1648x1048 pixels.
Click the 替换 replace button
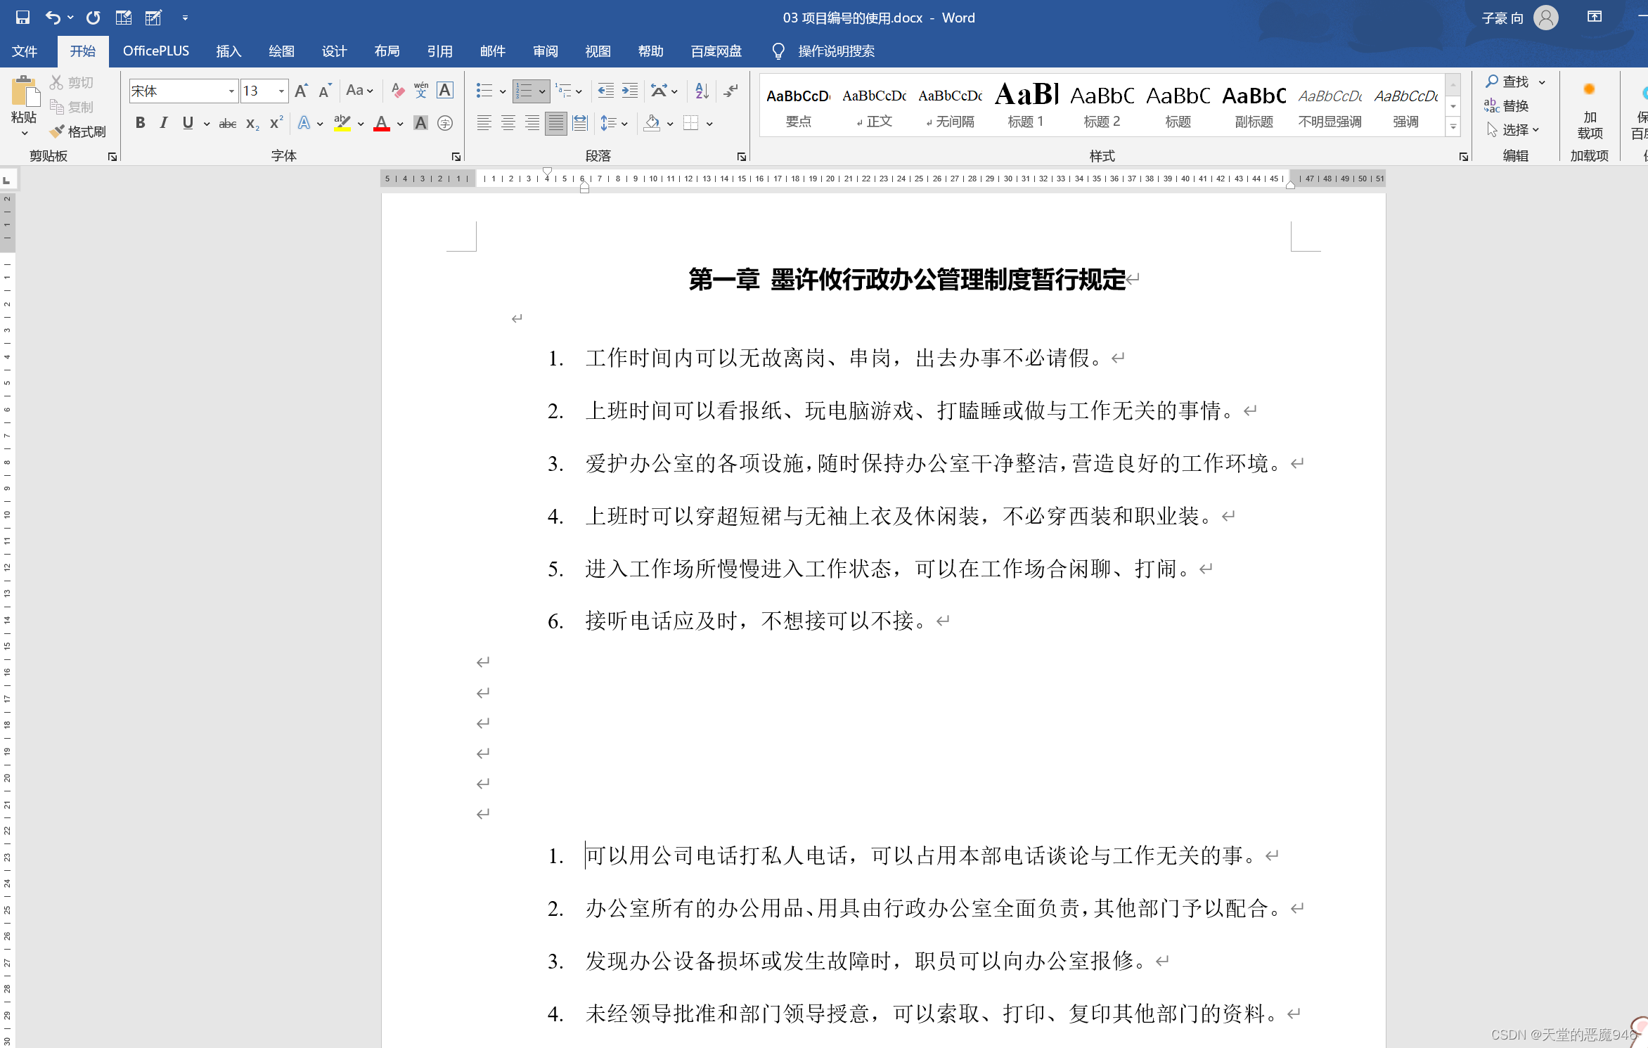[1507, 105]
